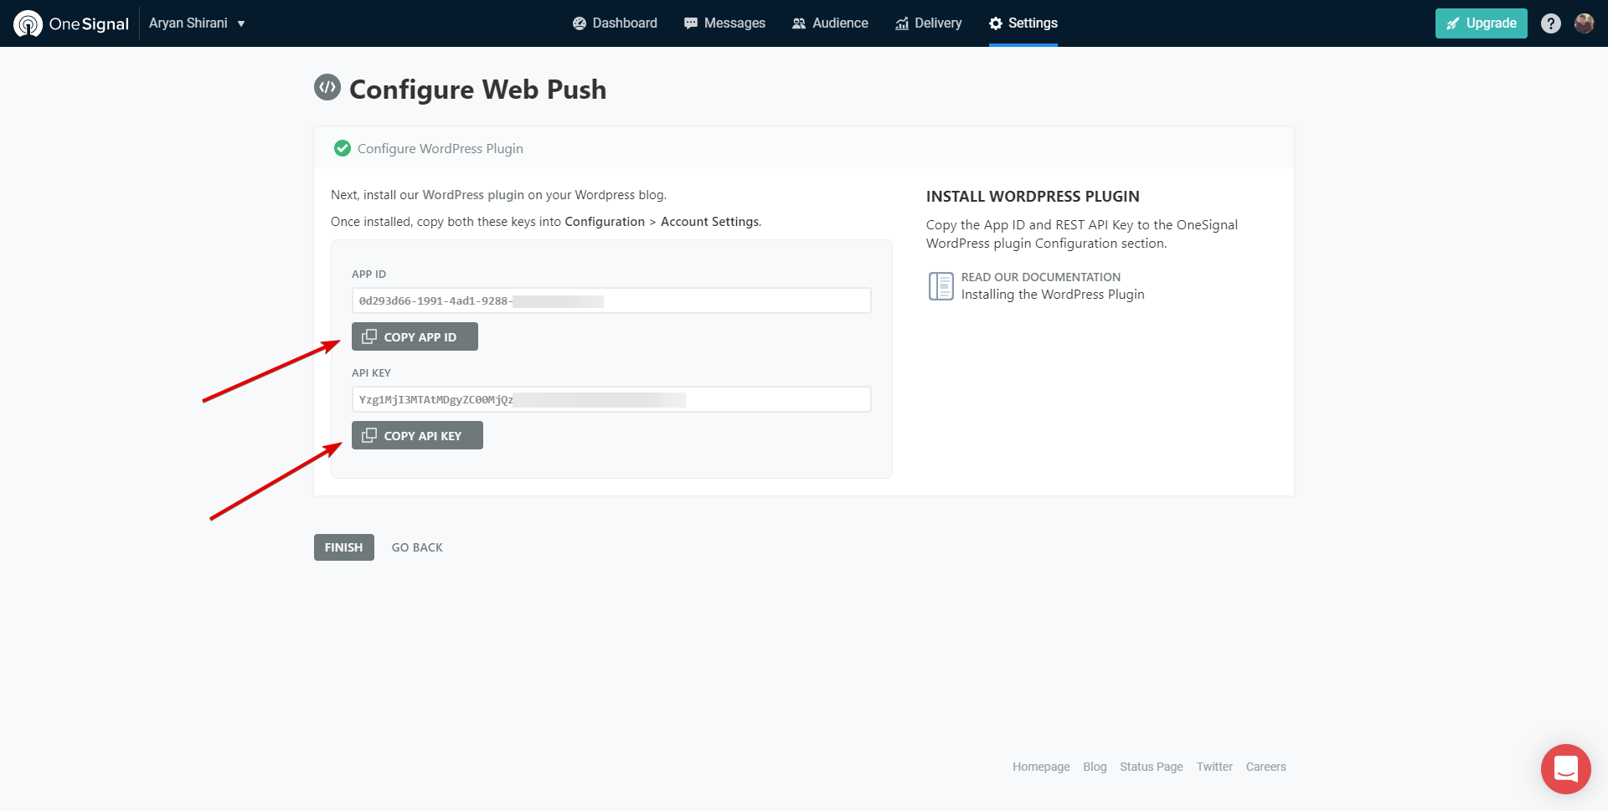Click the documentation page icon
This screenshot has width=1608, height=811.
(941, 286)
